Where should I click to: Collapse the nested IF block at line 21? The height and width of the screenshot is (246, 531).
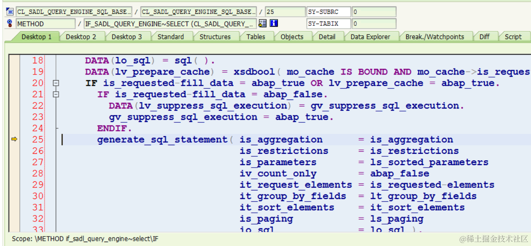(55, 95)
